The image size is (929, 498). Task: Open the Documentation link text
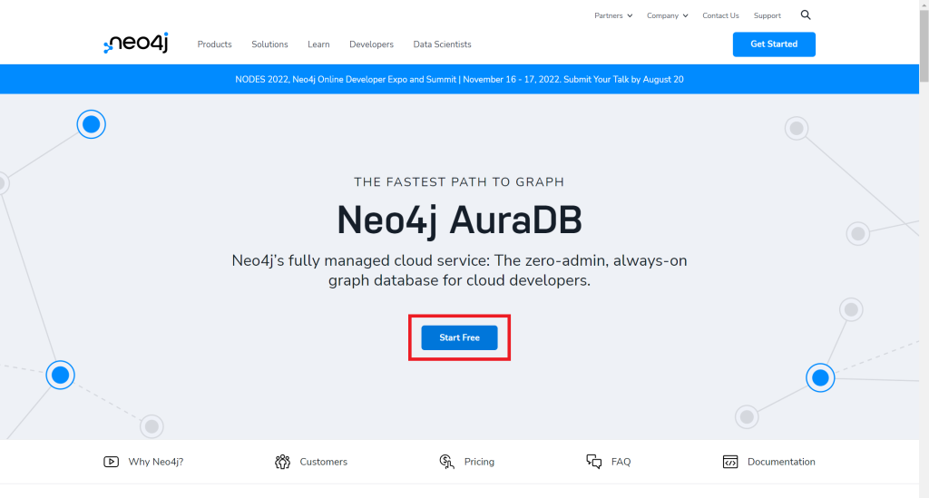point(781,462)
